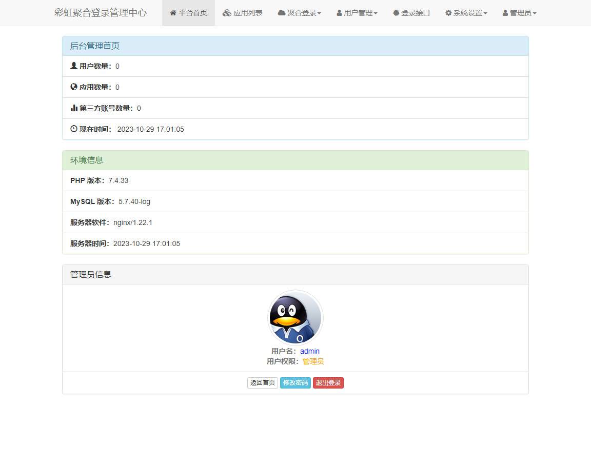Click the cloud icon next to 聚合登录
Image resolution: width=591 pixels, height=469 pixels.
click(x=281, y=13)
